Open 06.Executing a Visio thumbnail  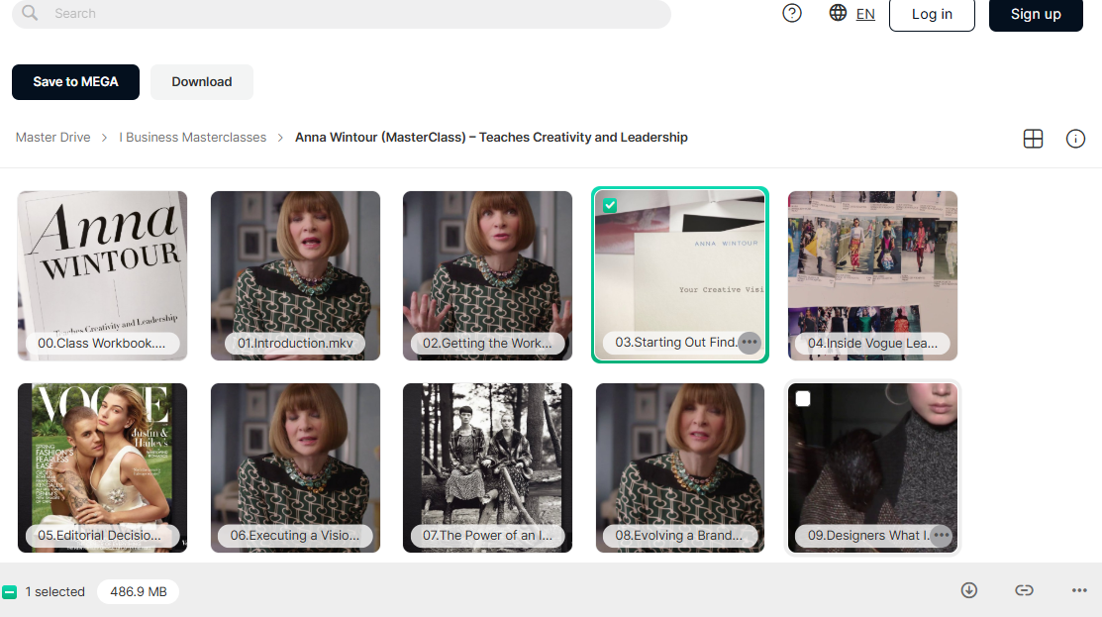coord(295,467)
